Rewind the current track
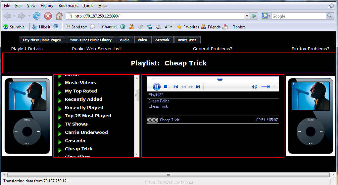 coord(183,87)
